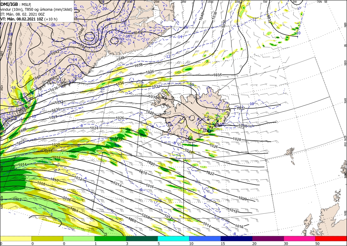Click the -4 temperature contour label

tap(85, 178)
